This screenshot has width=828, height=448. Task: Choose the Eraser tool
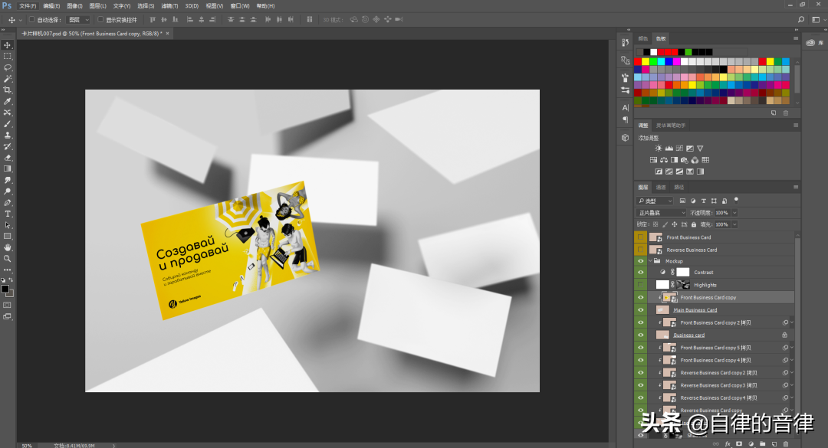tap(8, 157)
